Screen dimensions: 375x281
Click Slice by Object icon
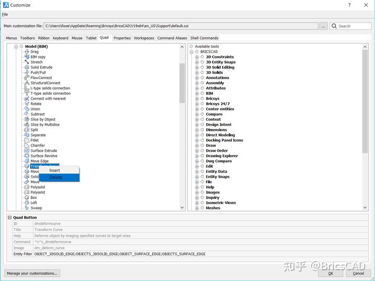point(27,119)
